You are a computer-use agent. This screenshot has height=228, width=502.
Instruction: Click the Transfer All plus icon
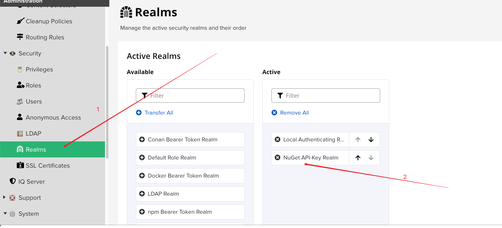(x=139, y=113)
